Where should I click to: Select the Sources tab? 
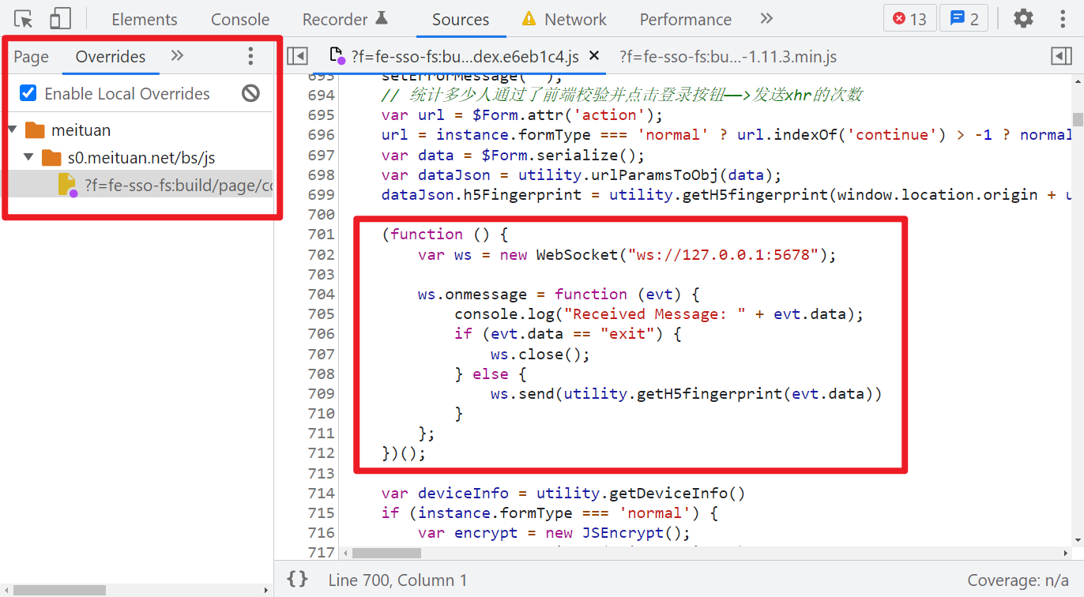pyautogui.click(x=461, y=19)
